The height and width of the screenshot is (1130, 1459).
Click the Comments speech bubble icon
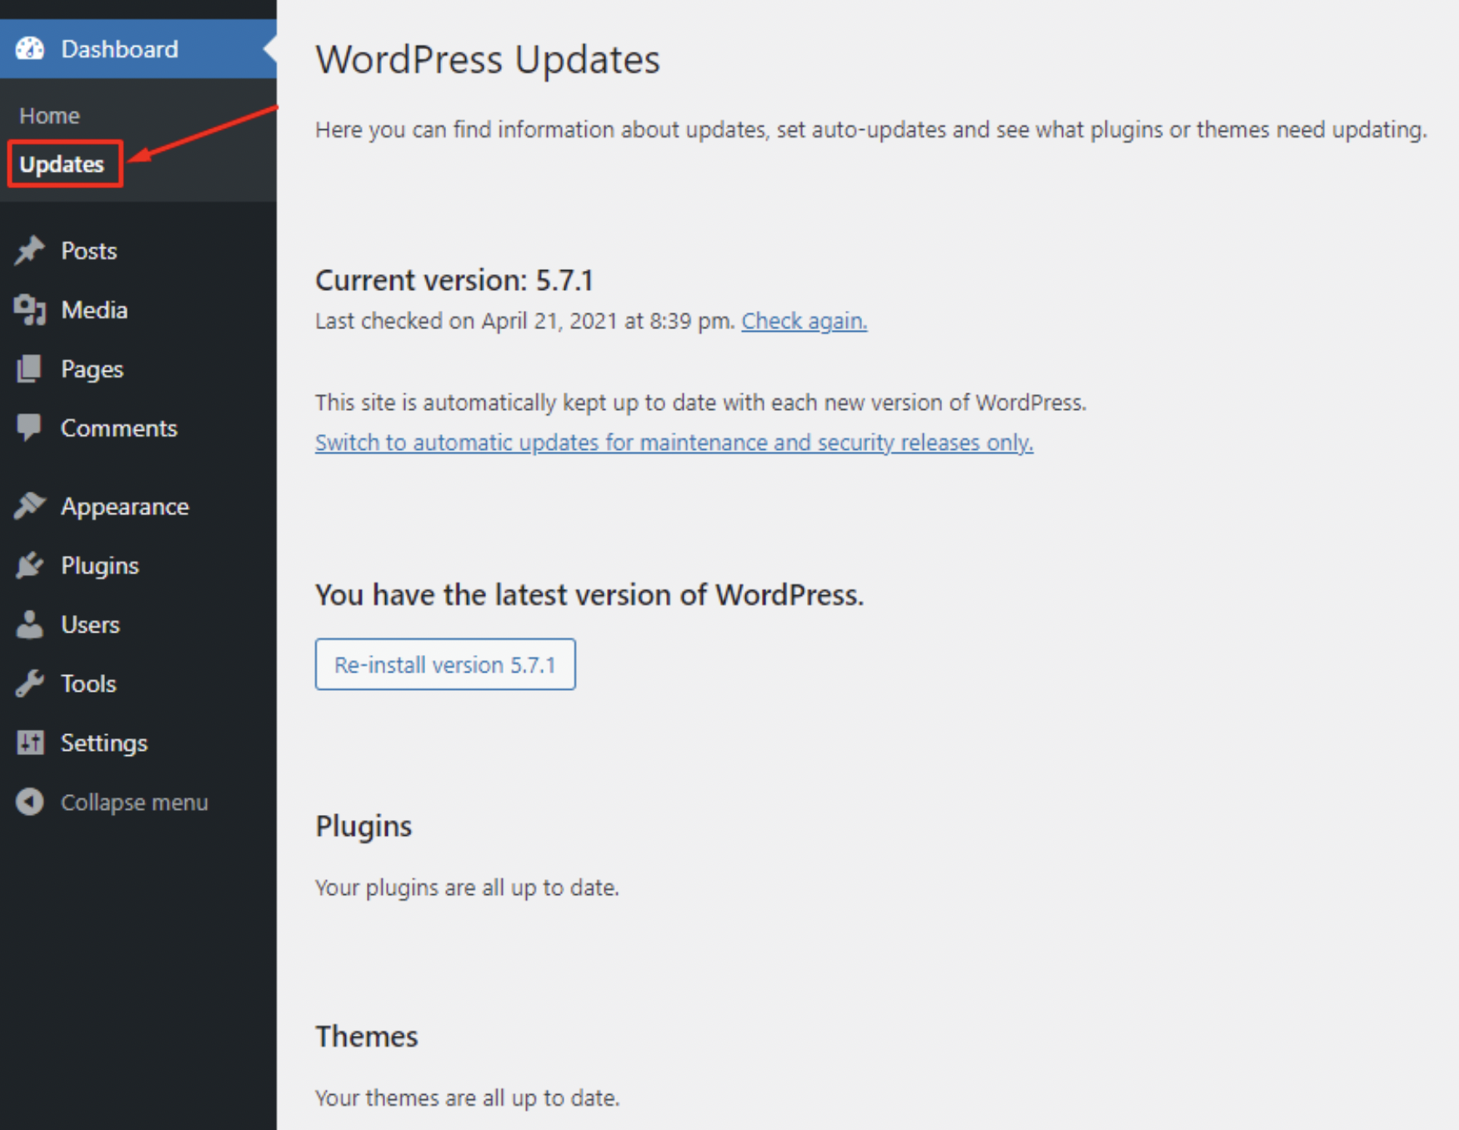tap(30, 428)
